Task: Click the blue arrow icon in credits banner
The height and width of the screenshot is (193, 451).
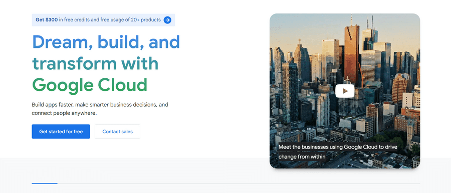Action: coord(167,20)
